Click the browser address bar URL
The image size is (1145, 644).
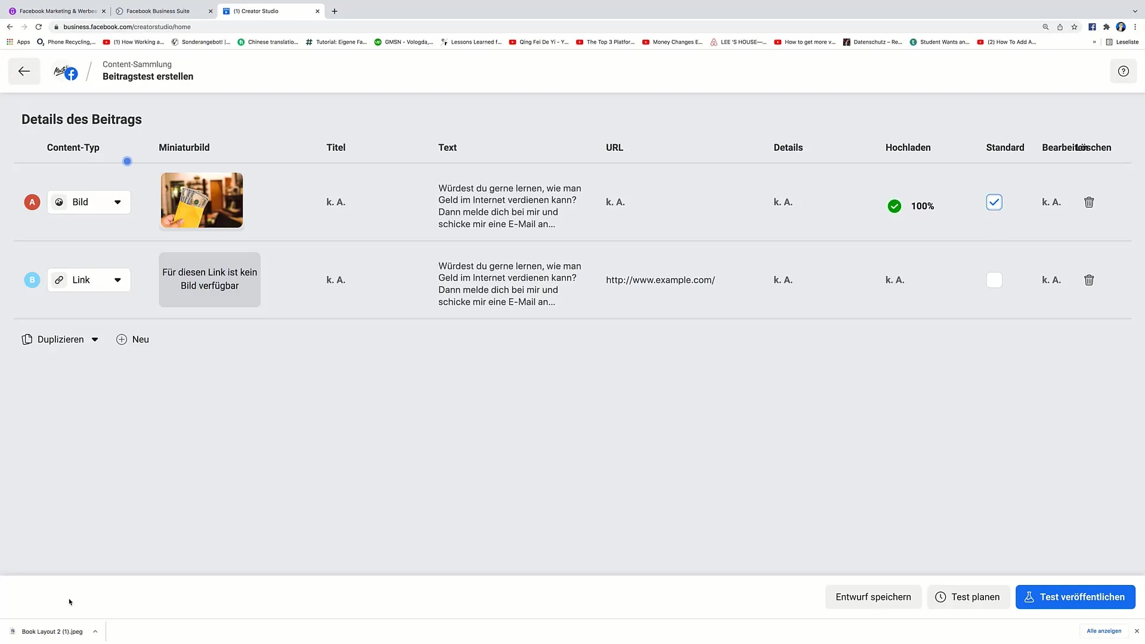pyautogui.click(x=127, y=27)
